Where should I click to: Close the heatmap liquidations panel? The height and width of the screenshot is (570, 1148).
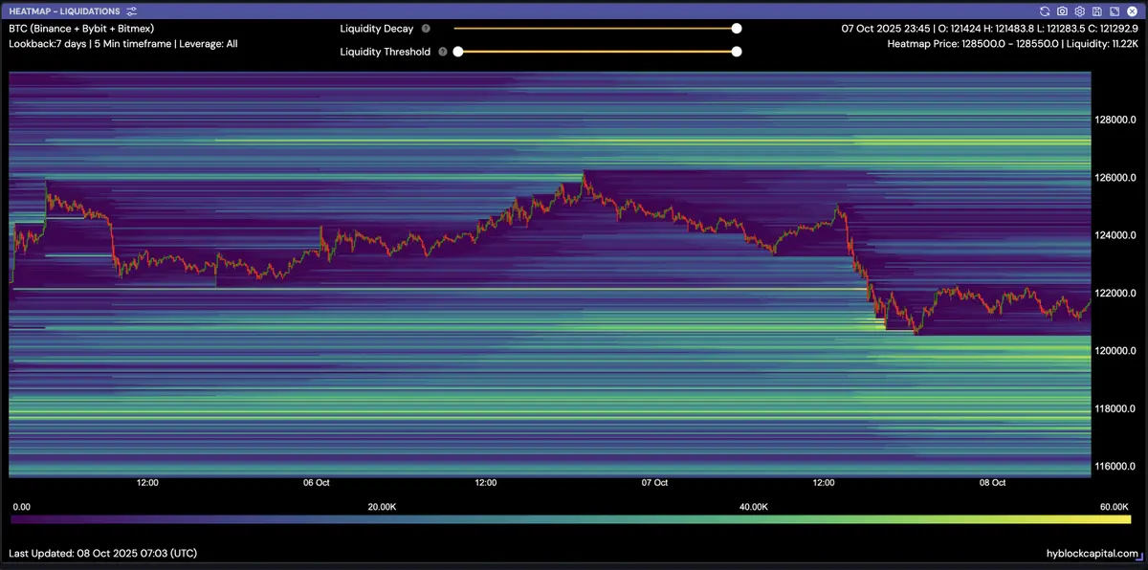[x=1131, y=11]
